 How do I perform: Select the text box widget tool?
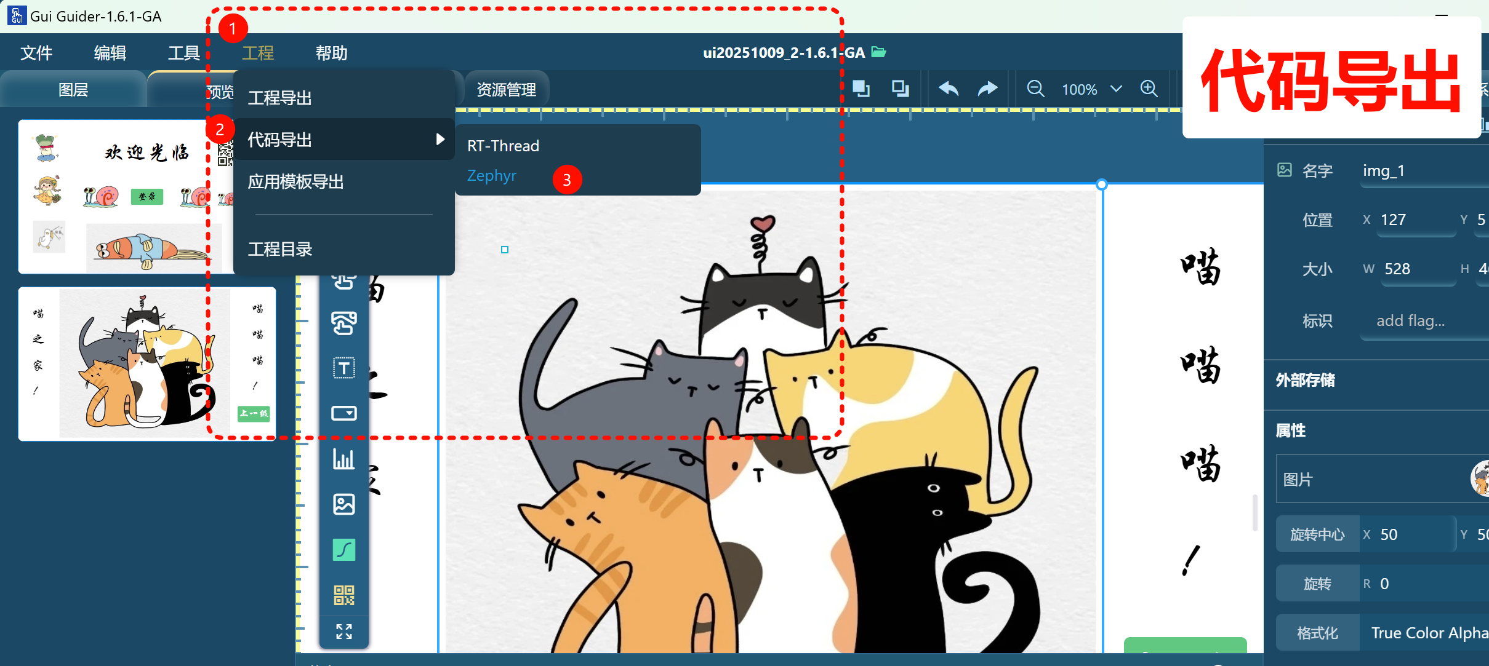pos(343,368)
